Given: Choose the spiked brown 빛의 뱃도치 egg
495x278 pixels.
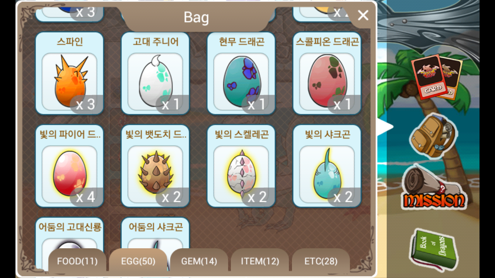Looking at the screenshot, I should (155, 166).
